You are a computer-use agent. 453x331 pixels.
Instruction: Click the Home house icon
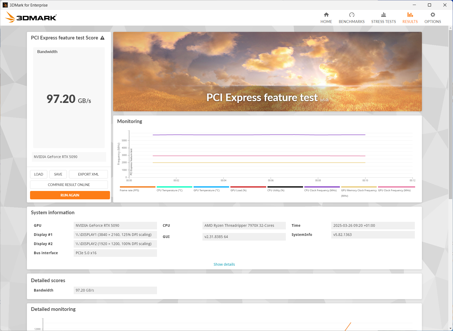[x=326, y=15]
